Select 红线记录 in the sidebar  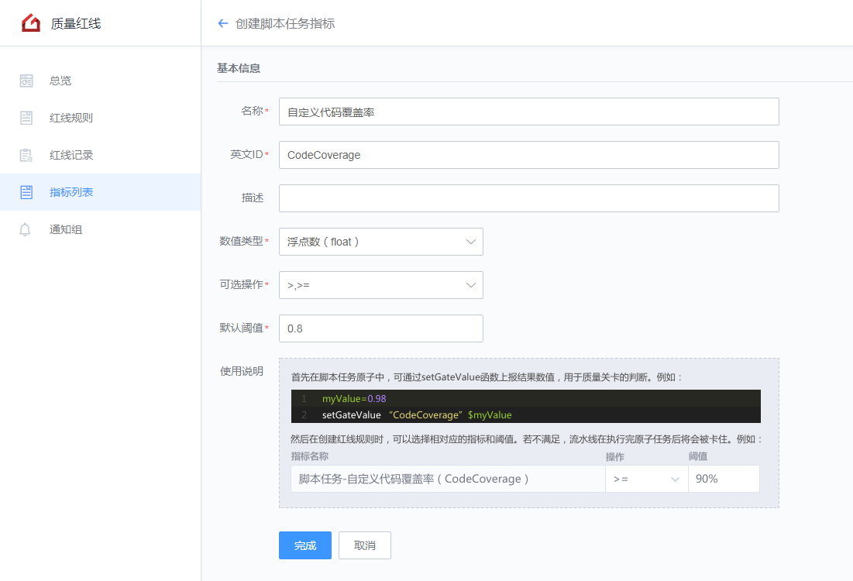71,155
